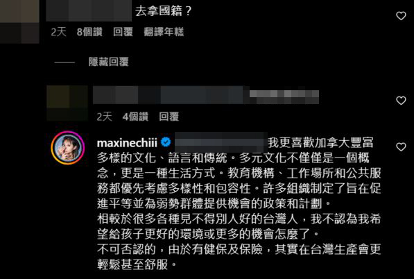Collapse the thread with 隱藏回覆
This screenshot has width=414, height=279.
(x=108, y=62)
